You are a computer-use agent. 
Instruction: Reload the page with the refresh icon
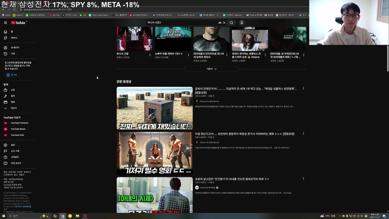click(14, 9)
